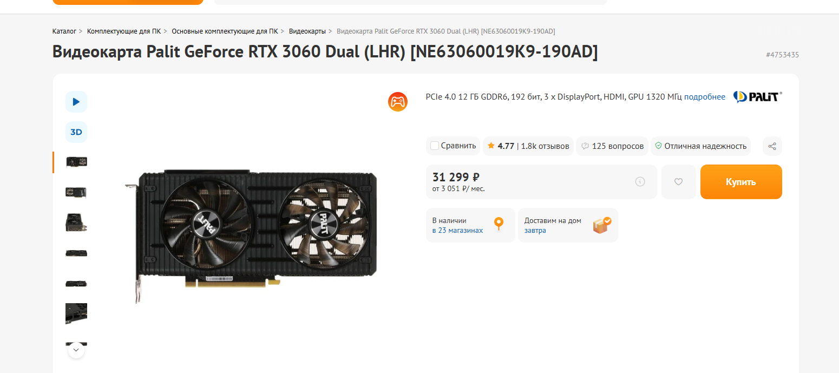Click the orange gamepad badge
Viewport: 839px width, 373px height.
point(398,102)
